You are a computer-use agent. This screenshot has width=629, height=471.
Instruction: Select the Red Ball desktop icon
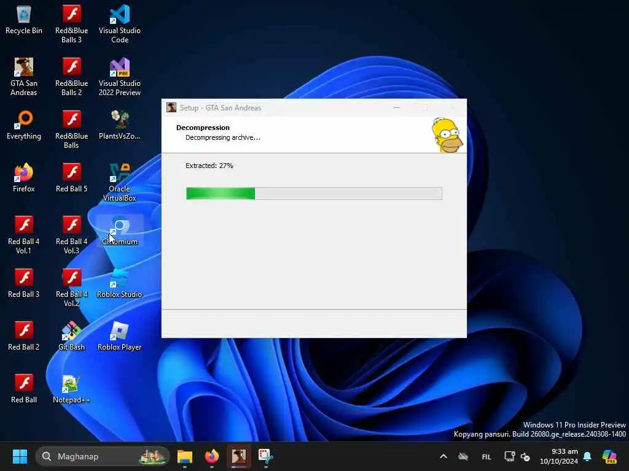pos(24,389)
